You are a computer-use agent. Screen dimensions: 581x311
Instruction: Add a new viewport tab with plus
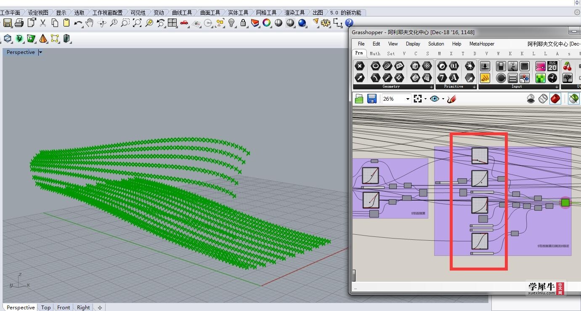pyautogui.click(x=100, y=308)
